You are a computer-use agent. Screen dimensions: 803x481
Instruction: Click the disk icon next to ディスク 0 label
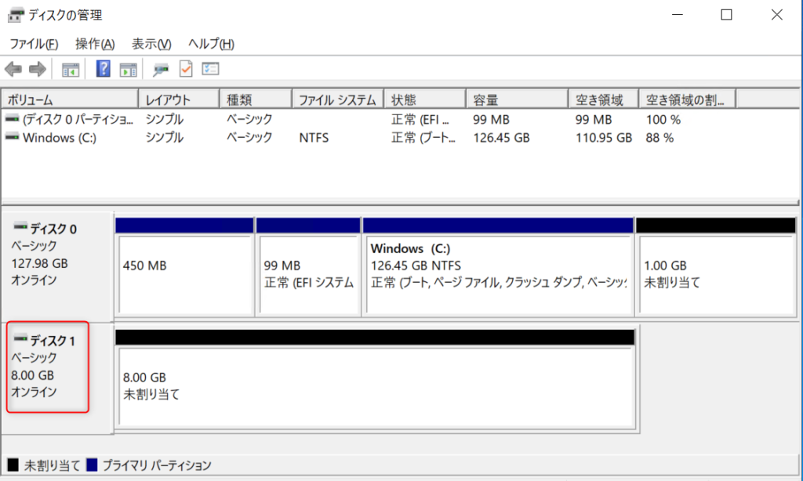(x=20, y=226)
